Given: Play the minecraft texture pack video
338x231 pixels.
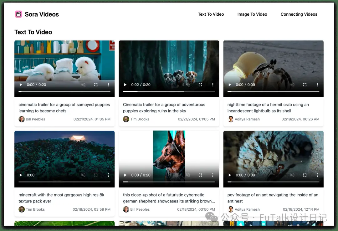Looking at the screenshot, I should click(x=21, y=175).
